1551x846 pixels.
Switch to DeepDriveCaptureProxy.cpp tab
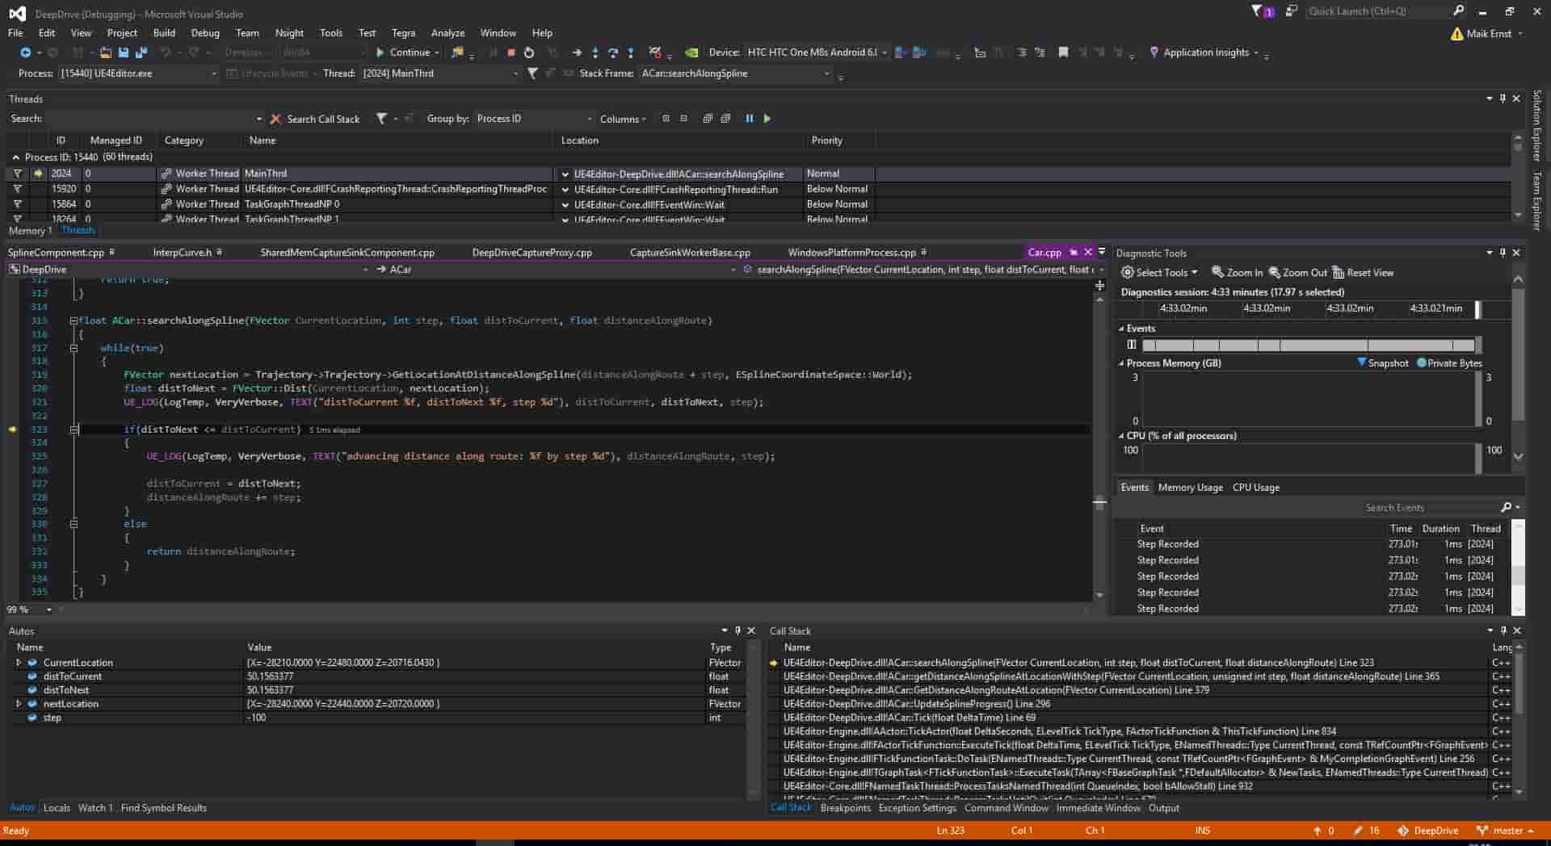pos(532,253)
